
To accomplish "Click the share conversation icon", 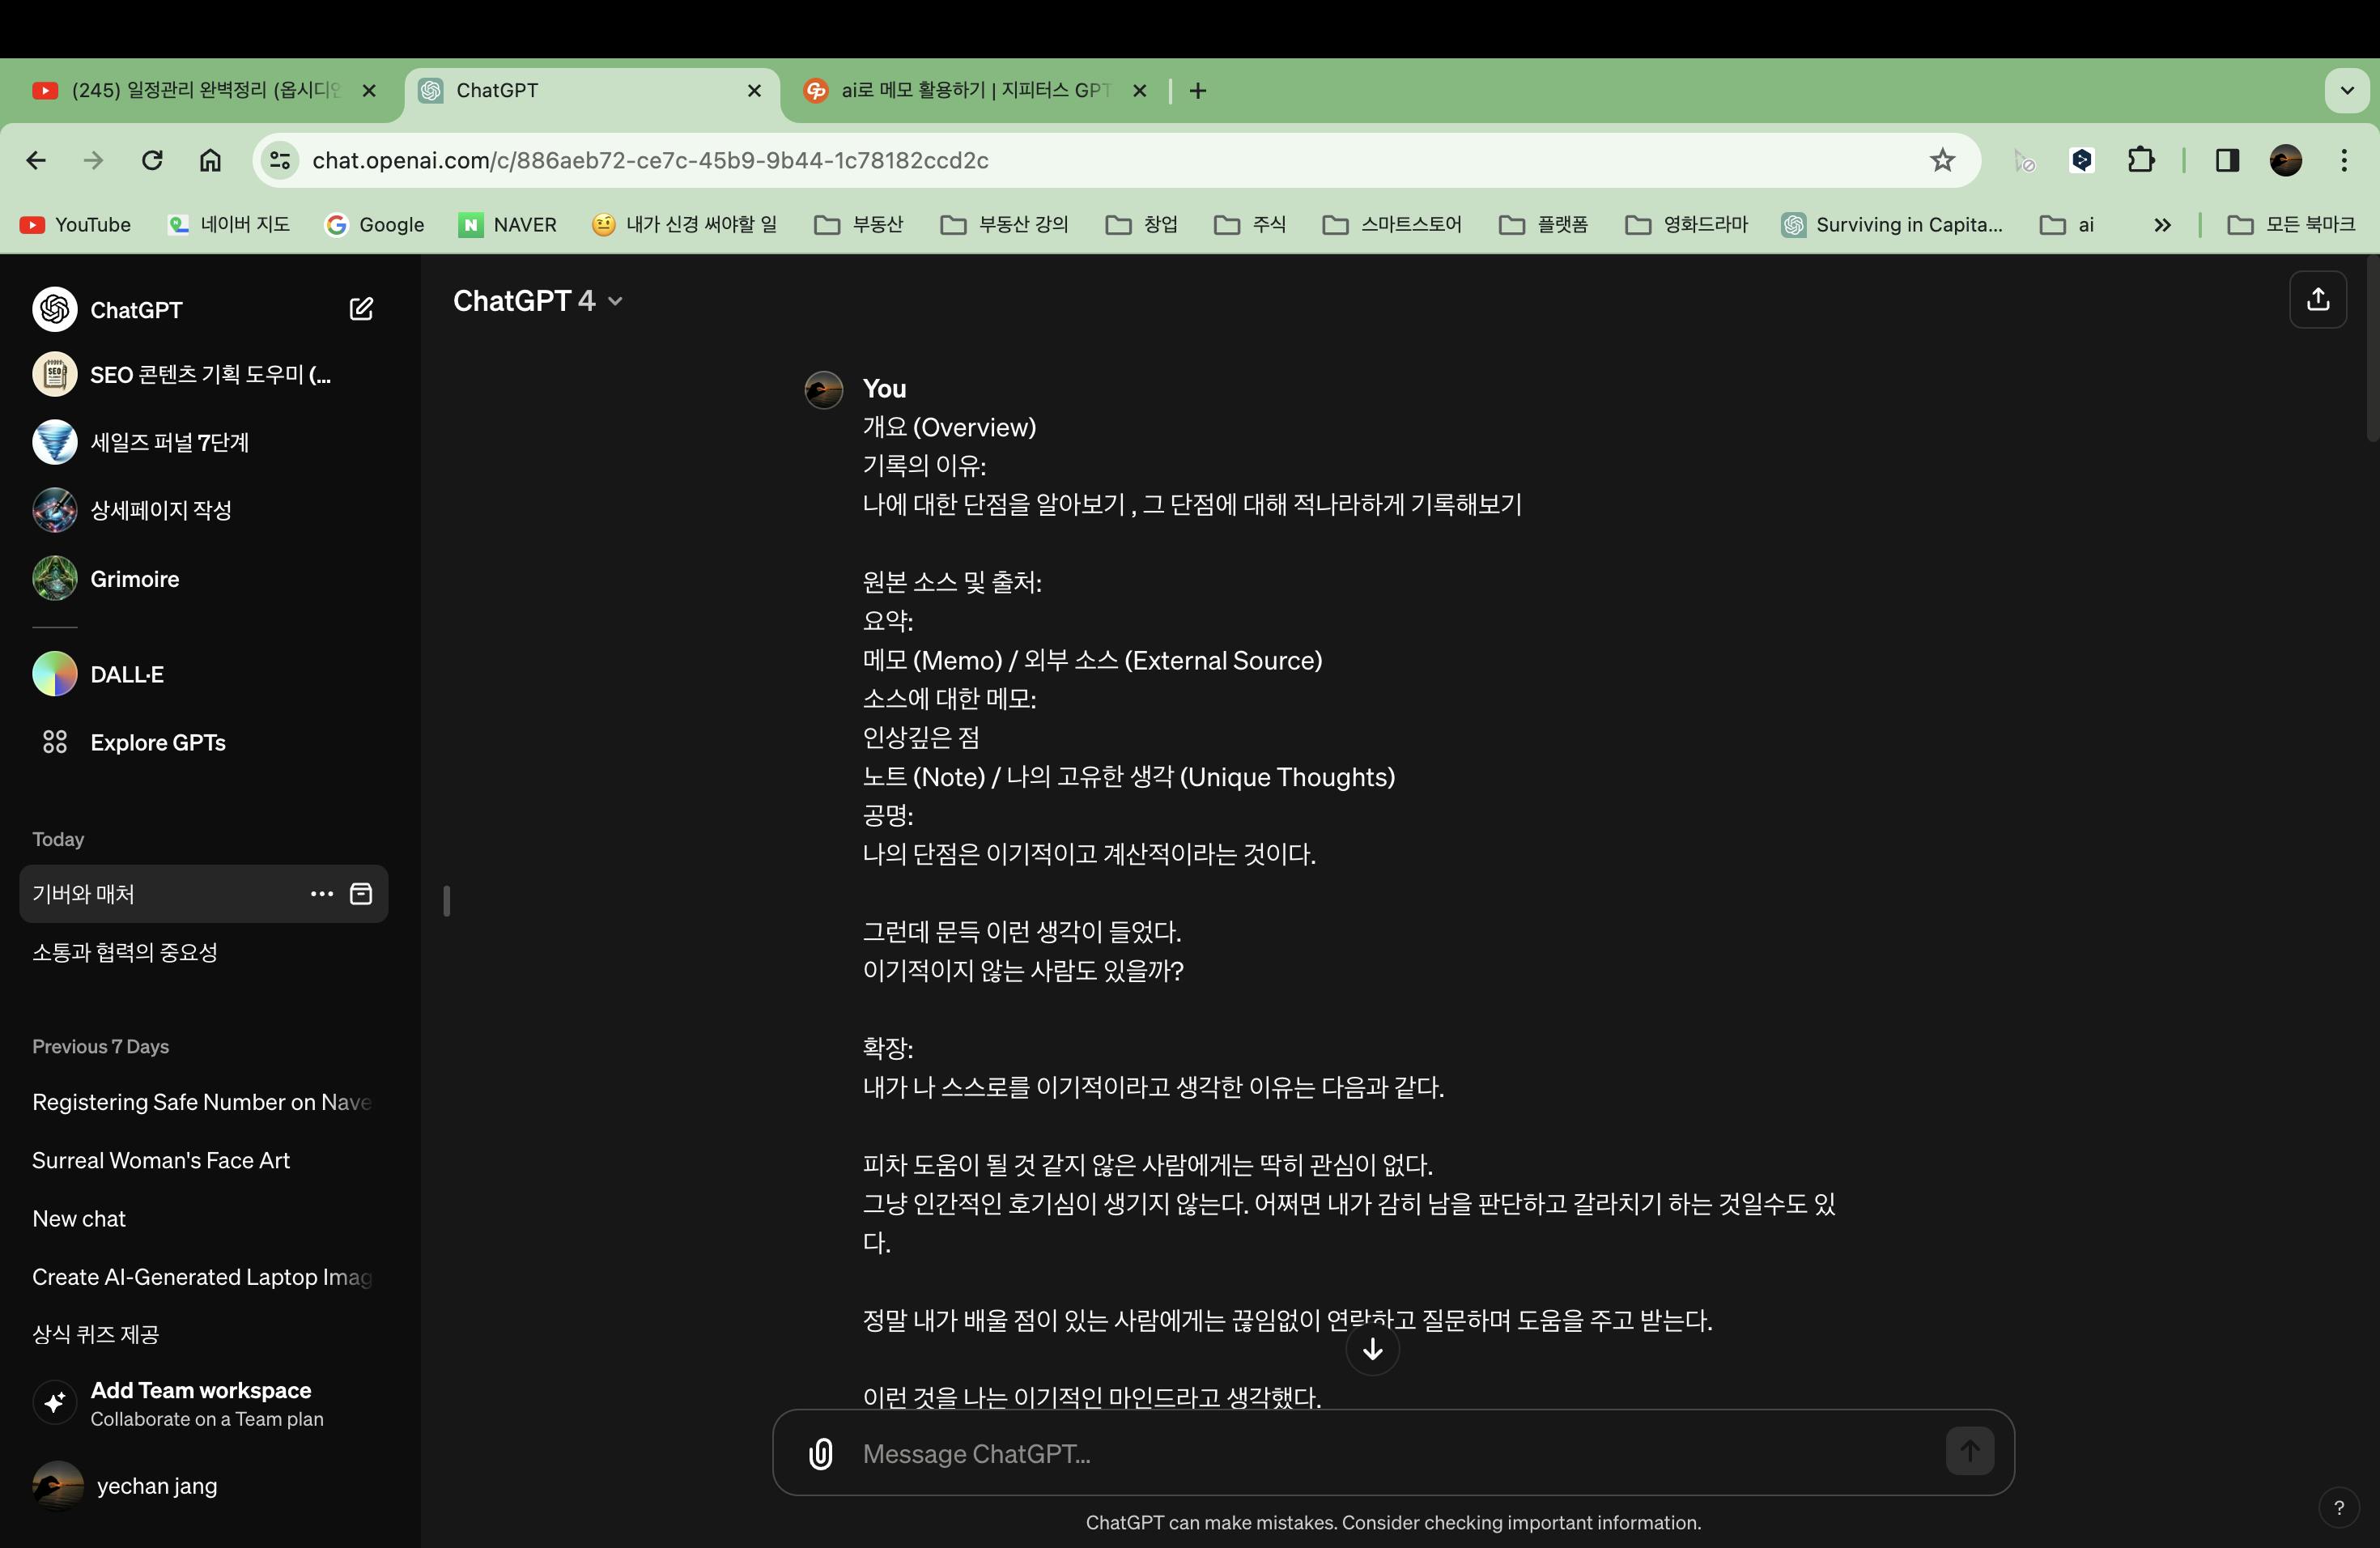I will tap(2317, 299).
